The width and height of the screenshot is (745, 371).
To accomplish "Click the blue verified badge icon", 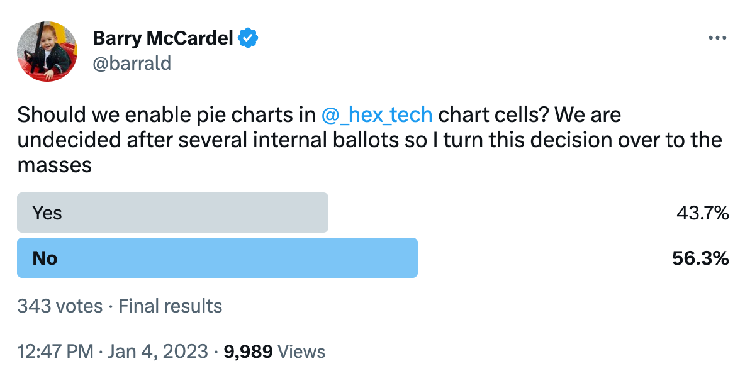I will 248,38.
